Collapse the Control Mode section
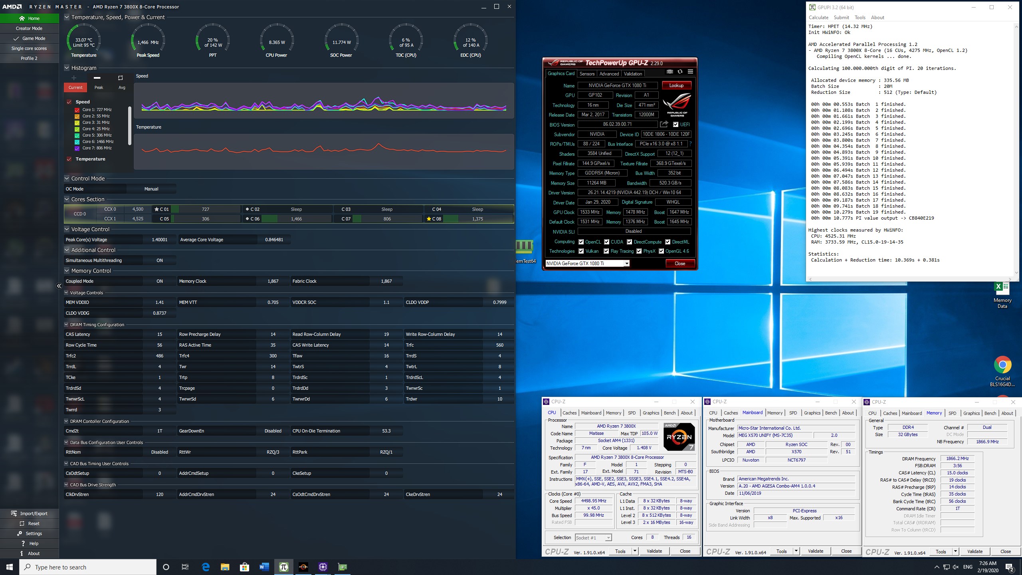The height and width of the screenshot is (575, 1022). tap(67, 178)
